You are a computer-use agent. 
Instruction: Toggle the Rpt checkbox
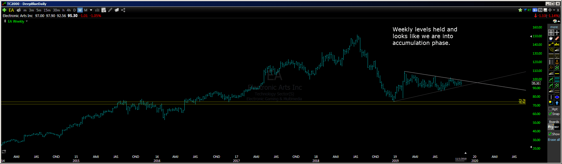pyautogui.click(x=550, y=109)
